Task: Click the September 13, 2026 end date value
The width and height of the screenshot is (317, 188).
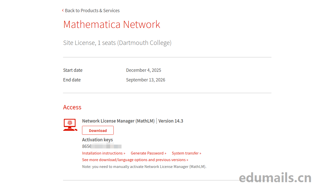Action: tap(146, 80)
